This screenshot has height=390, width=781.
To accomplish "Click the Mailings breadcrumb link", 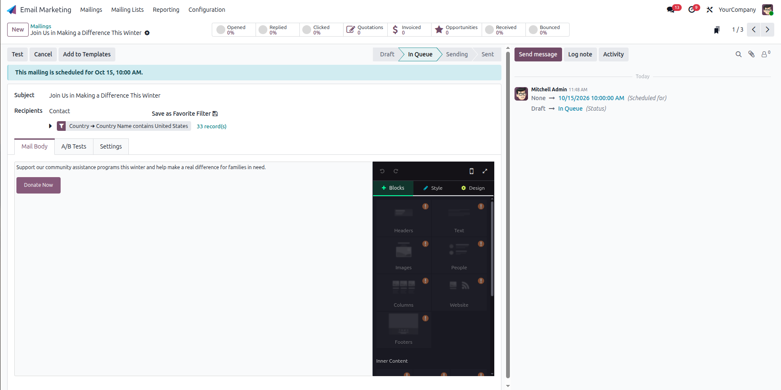I will click(x=41, y=26).
